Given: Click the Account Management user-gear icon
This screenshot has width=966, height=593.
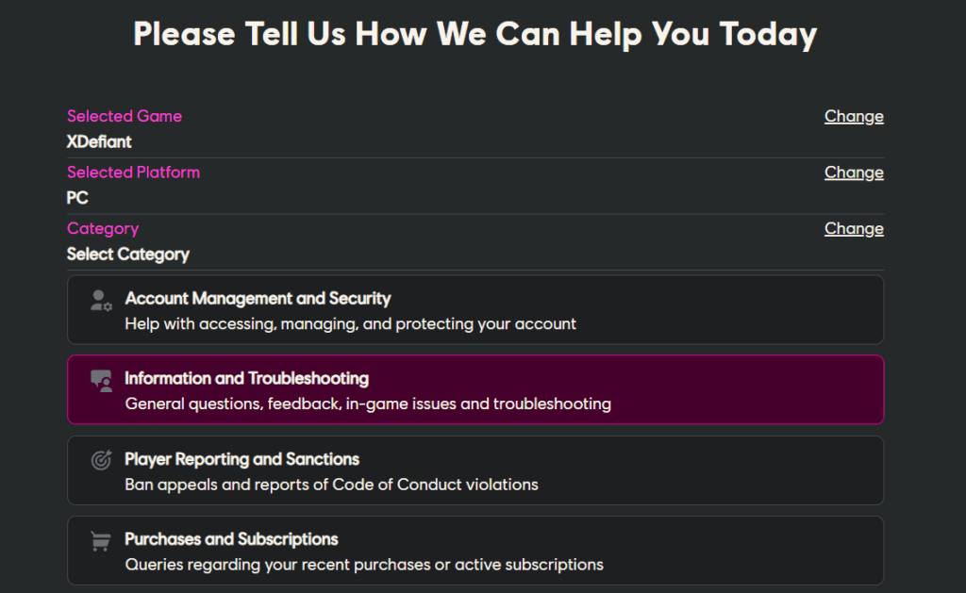Looking at the screenshot, I should coord(101,301).
